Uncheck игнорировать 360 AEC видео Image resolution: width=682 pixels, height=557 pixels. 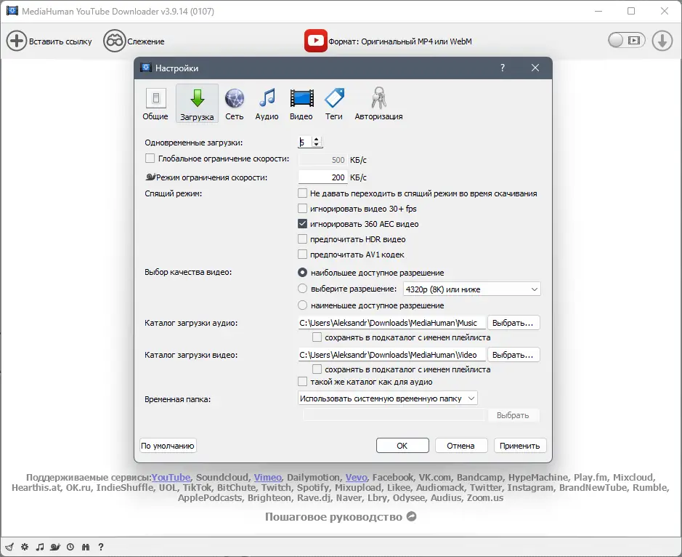pos(302,224)
